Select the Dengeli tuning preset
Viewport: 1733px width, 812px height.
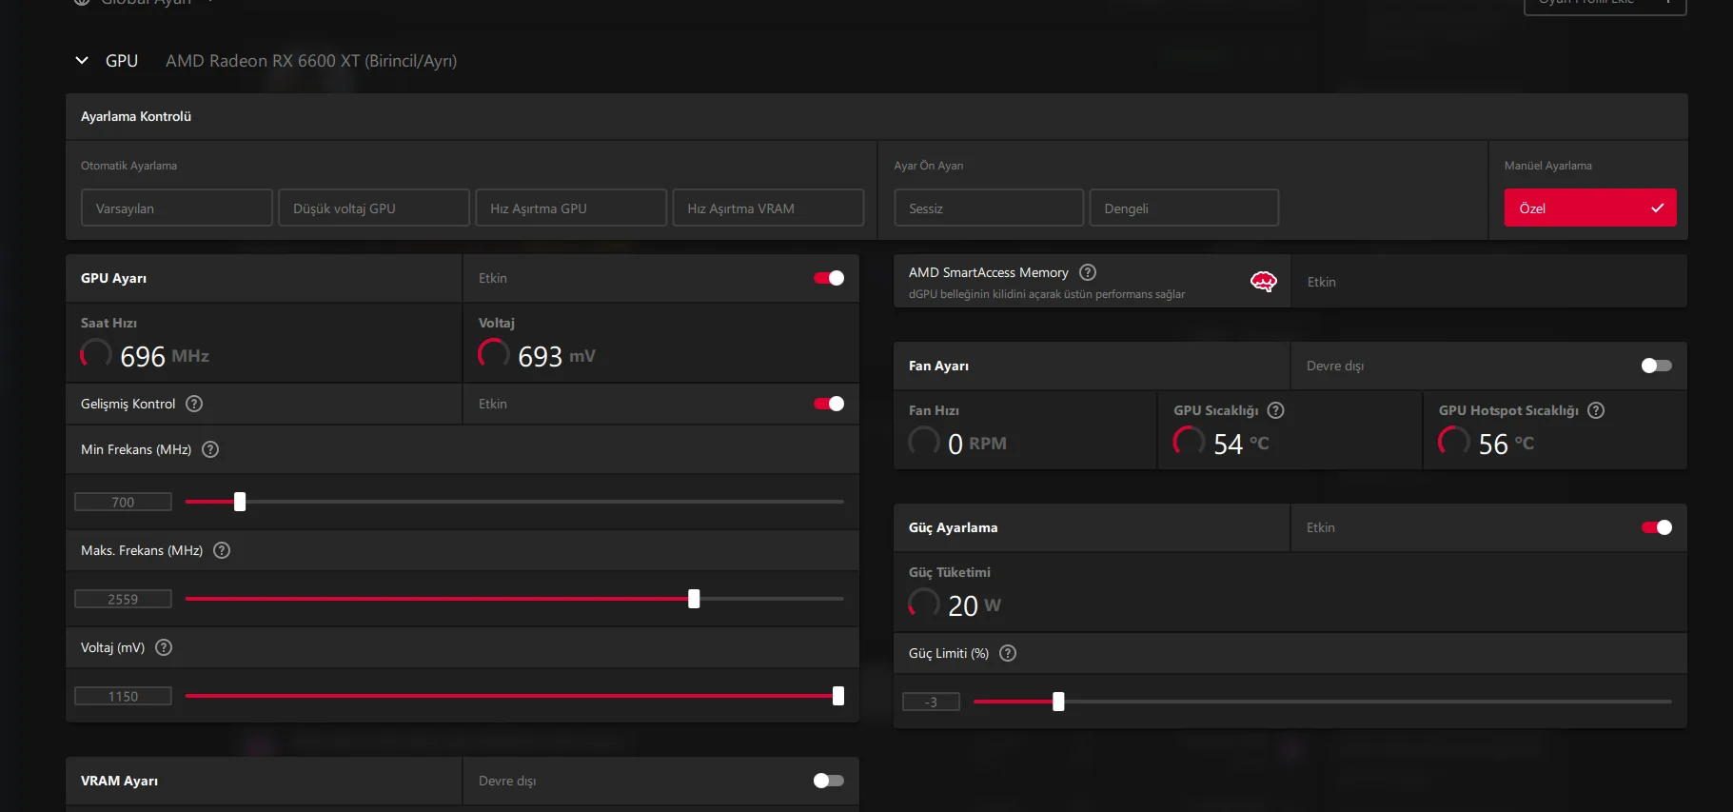(1184, 208)
